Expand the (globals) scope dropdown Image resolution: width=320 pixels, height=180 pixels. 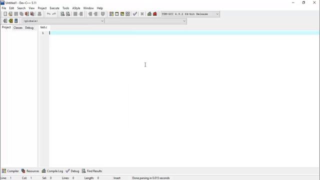coord(63,21)
